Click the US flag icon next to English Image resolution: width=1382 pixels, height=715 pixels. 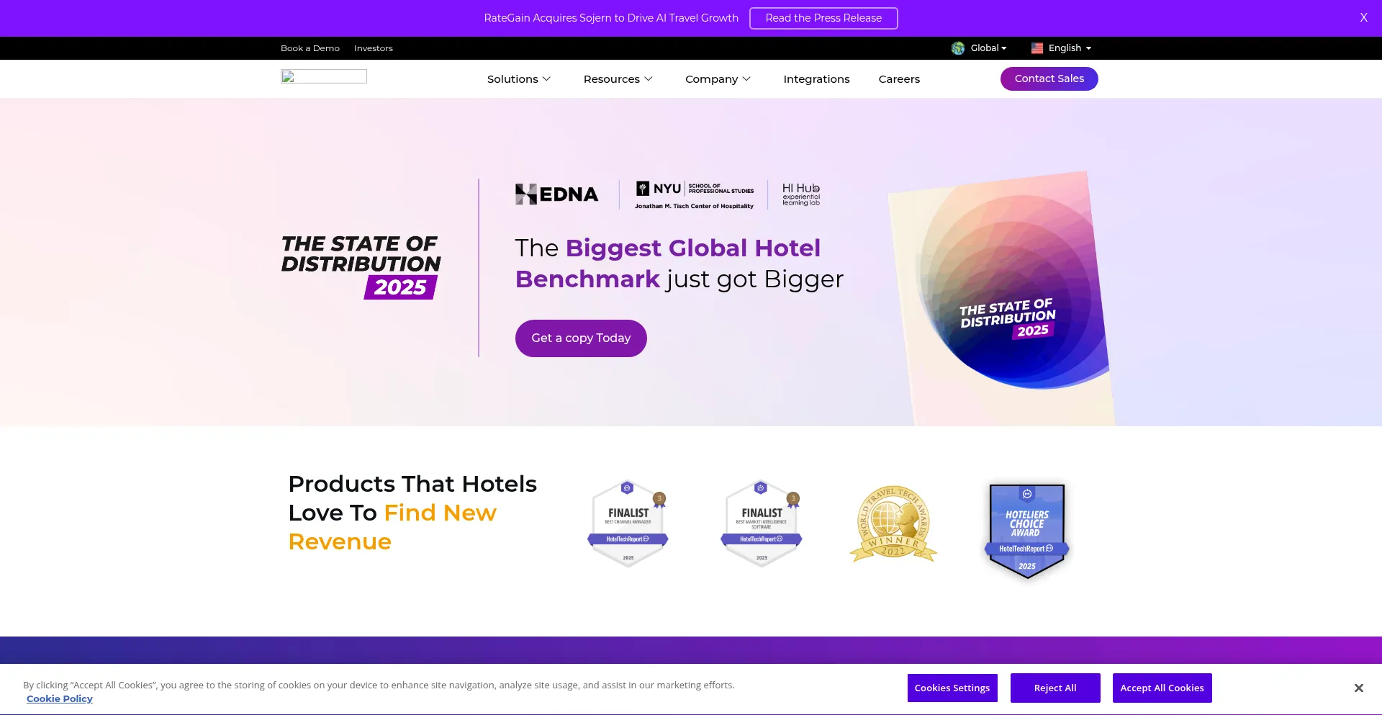point(1037,48)
